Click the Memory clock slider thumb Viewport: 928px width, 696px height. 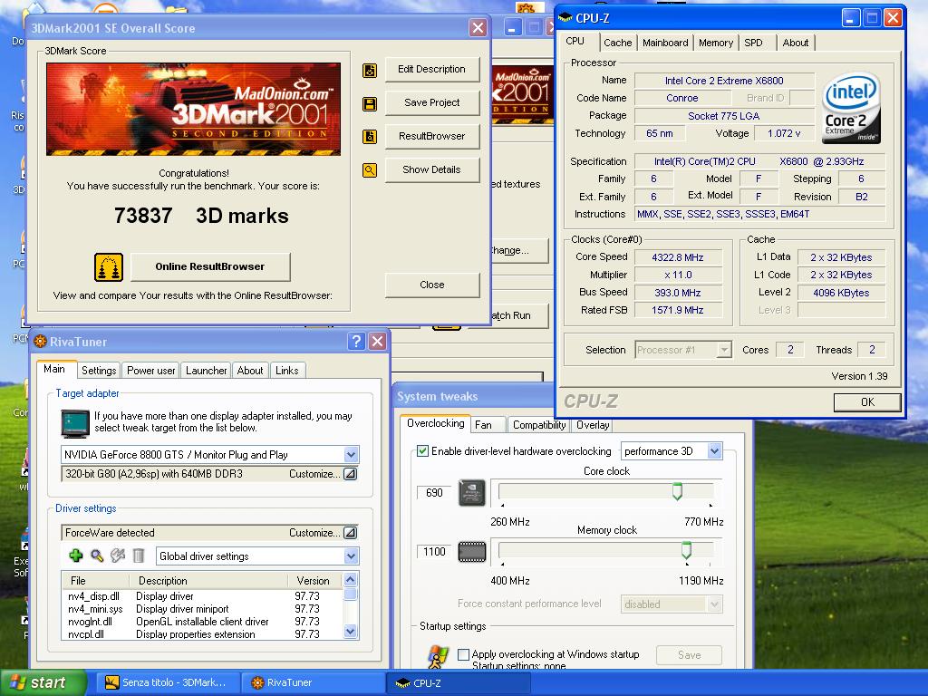pyautogui.click(x=686, y=550)
